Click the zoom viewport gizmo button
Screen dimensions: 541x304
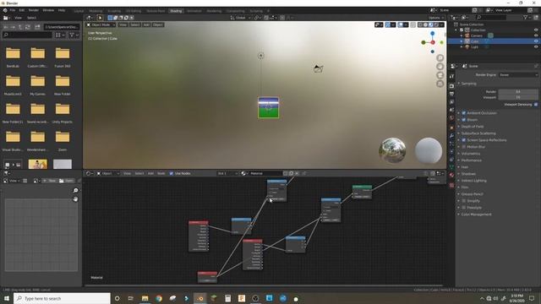(440, 58)
